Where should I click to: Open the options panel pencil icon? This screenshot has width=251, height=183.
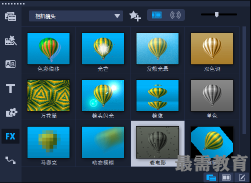241,178
